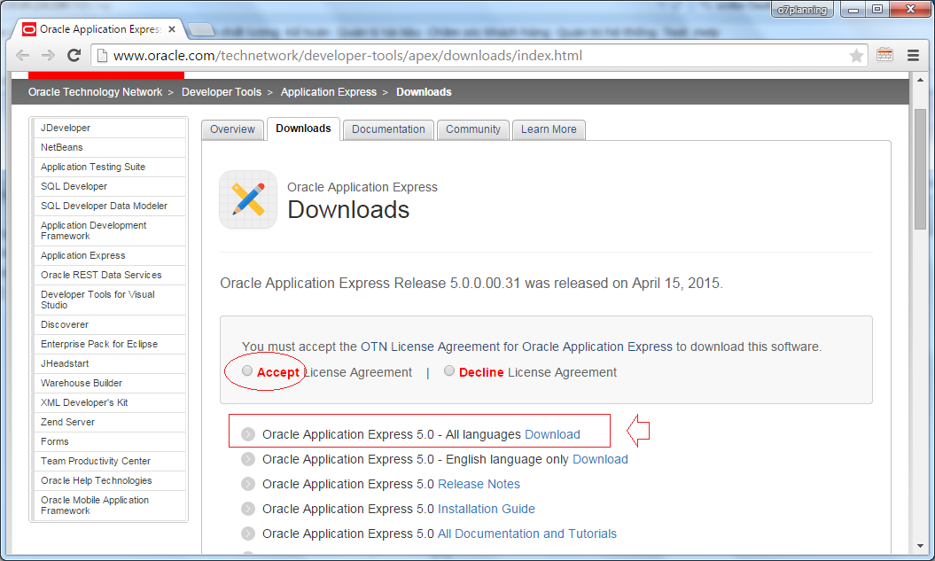Click the scrollbar up arrow
Image resolution: width=935 pixels, height=561 pixels.
tap(920, 80)
